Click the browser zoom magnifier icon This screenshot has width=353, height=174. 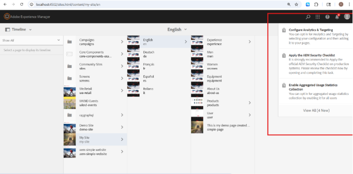coord(289,4)
